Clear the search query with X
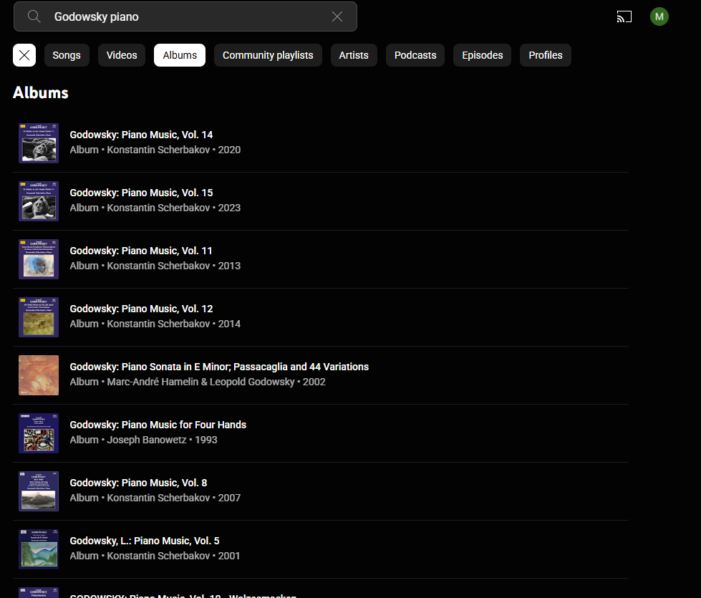Screen dimensions: 701x598 click(x=337, y=16)
